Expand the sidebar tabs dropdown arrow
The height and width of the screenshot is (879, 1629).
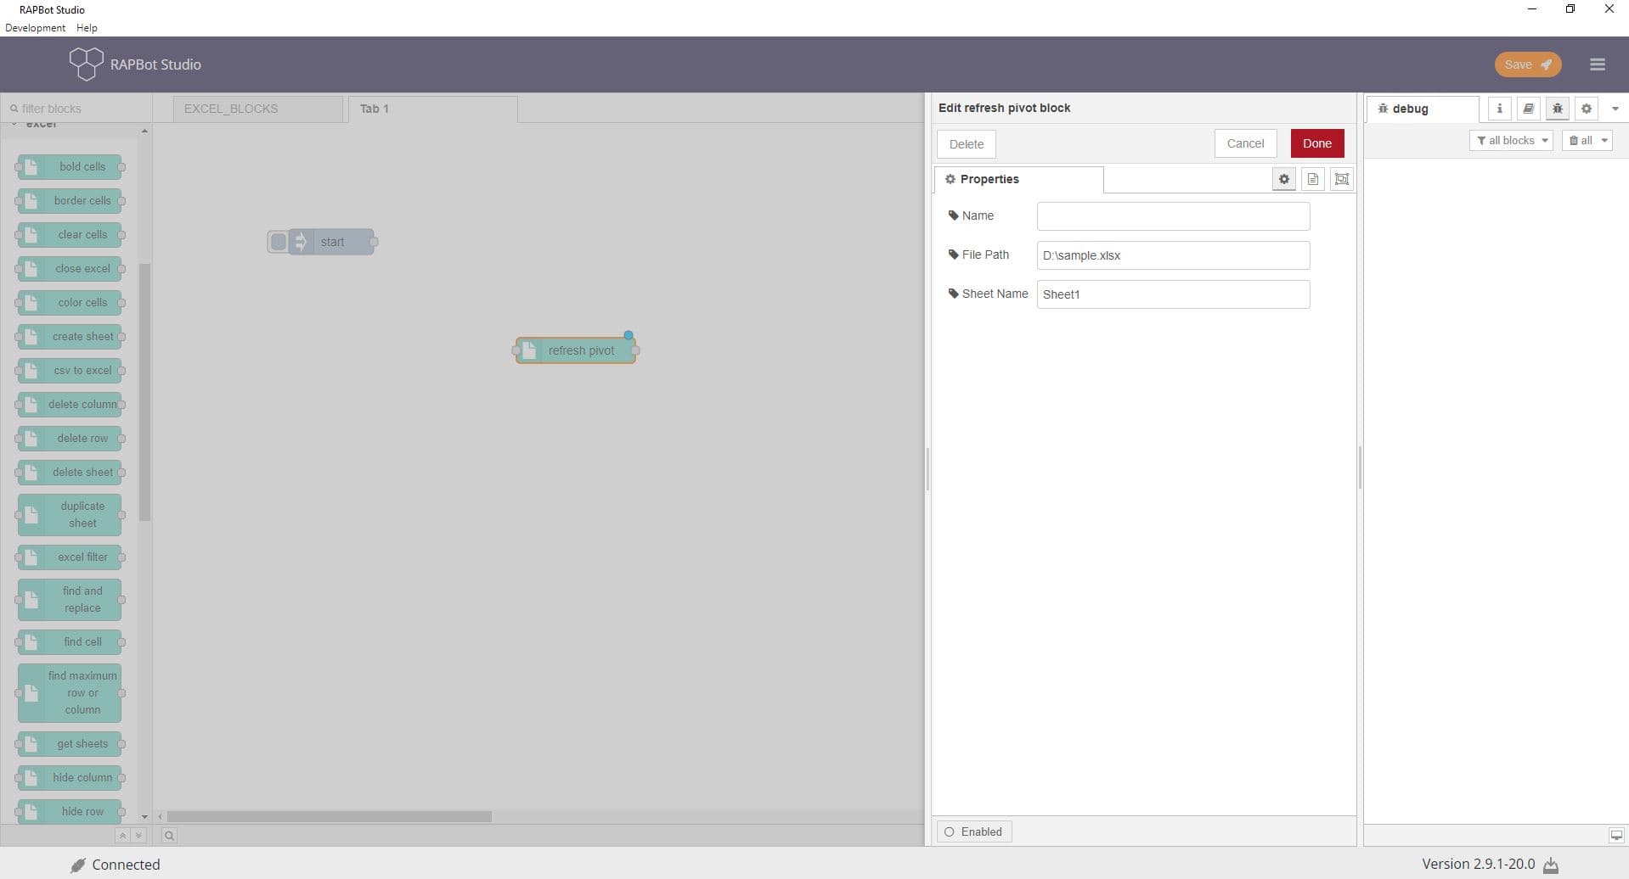coord(1615,109)
